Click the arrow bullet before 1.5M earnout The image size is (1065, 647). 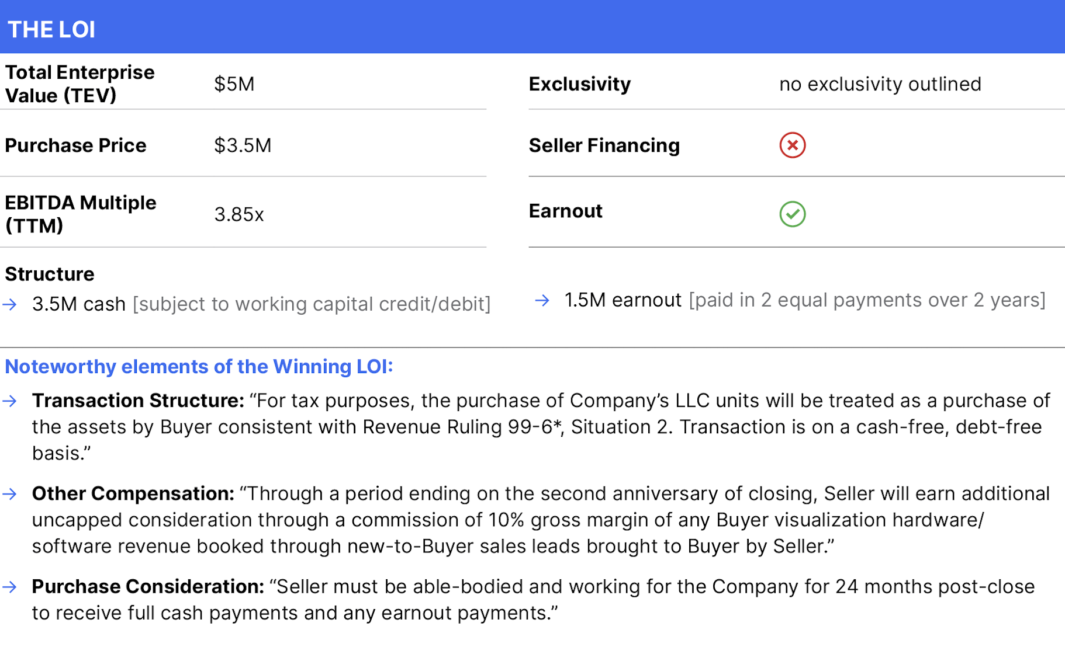(542, 300)
